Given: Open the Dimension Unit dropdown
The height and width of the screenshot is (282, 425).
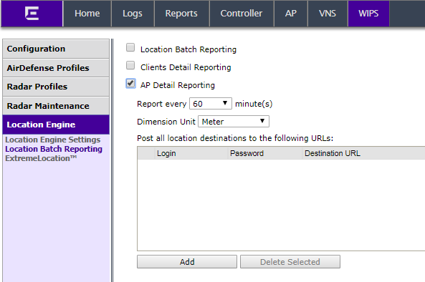Looking at the screenshot, I should coord(234,122).
